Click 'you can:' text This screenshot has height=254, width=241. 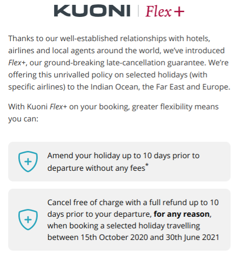click(x=23, y=119)
